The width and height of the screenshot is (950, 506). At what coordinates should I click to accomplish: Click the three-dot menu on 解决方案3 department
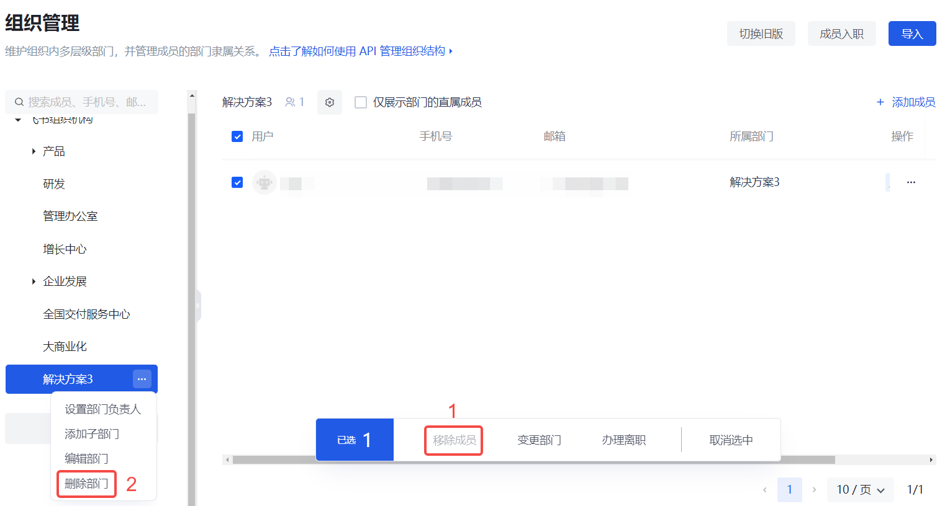point(142,379)
